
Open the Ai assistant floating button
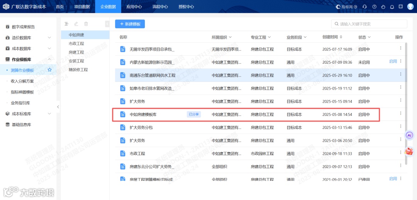(x=409, y=136)
